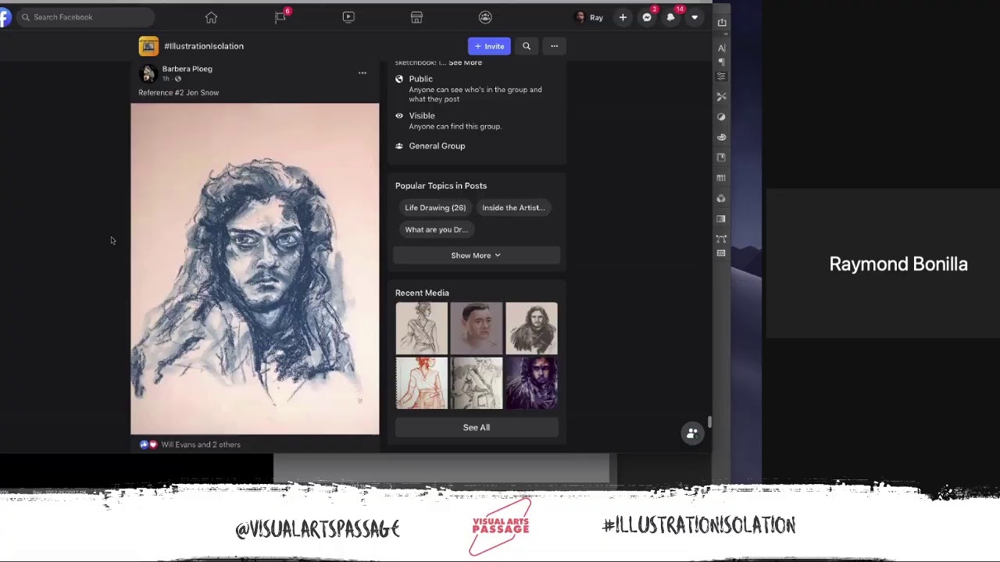Open the Jon Snow sketch media thumbnail
This screenshot has height=562, width=1000.
coord(531,329)
